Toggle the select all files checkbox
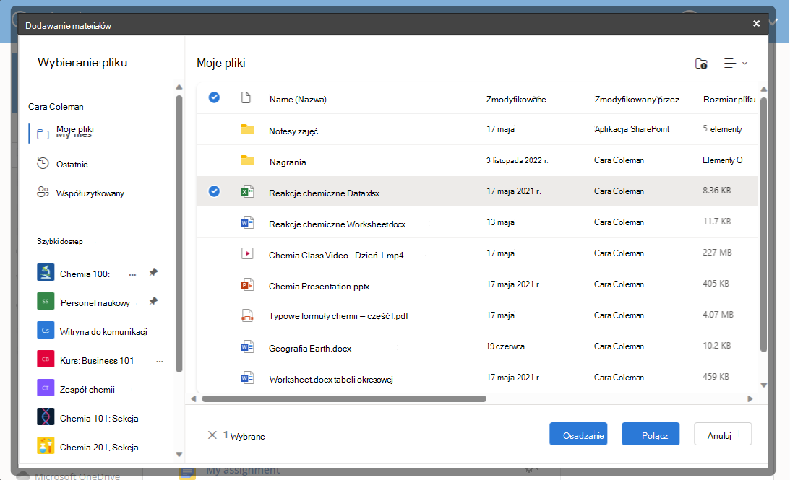This screenshot has width=790, height=480. point(214,97)
